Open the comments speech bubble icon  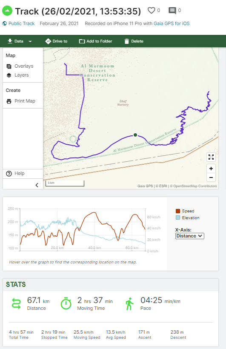[x=172, y=11]
